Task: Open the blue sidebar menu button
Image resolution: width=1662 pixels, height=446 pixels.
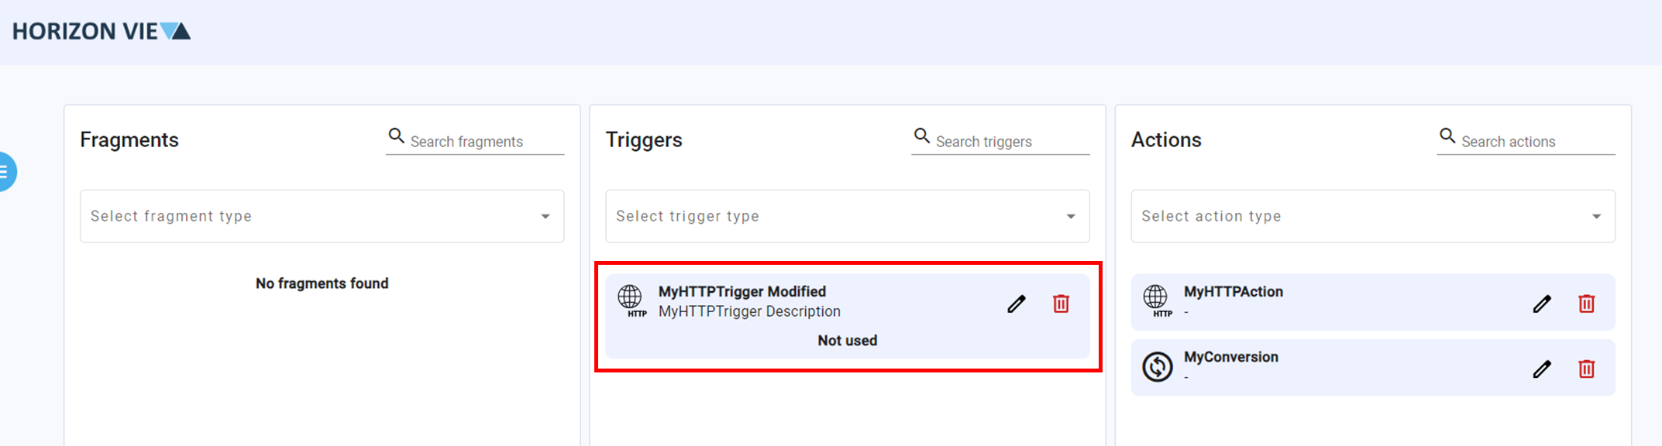Action: coord(4,170)
